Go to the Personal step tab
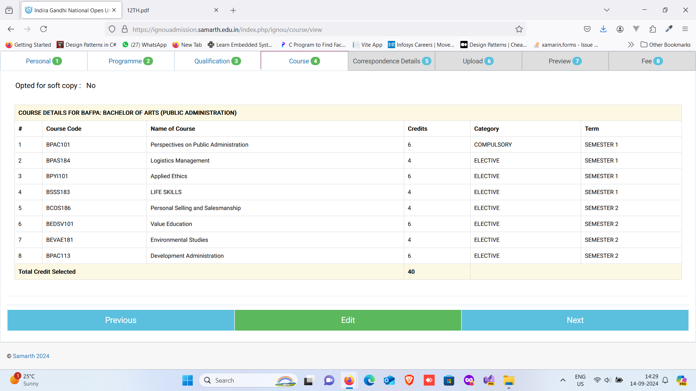Viewport: 696px width, 391px height. point(44,61)
